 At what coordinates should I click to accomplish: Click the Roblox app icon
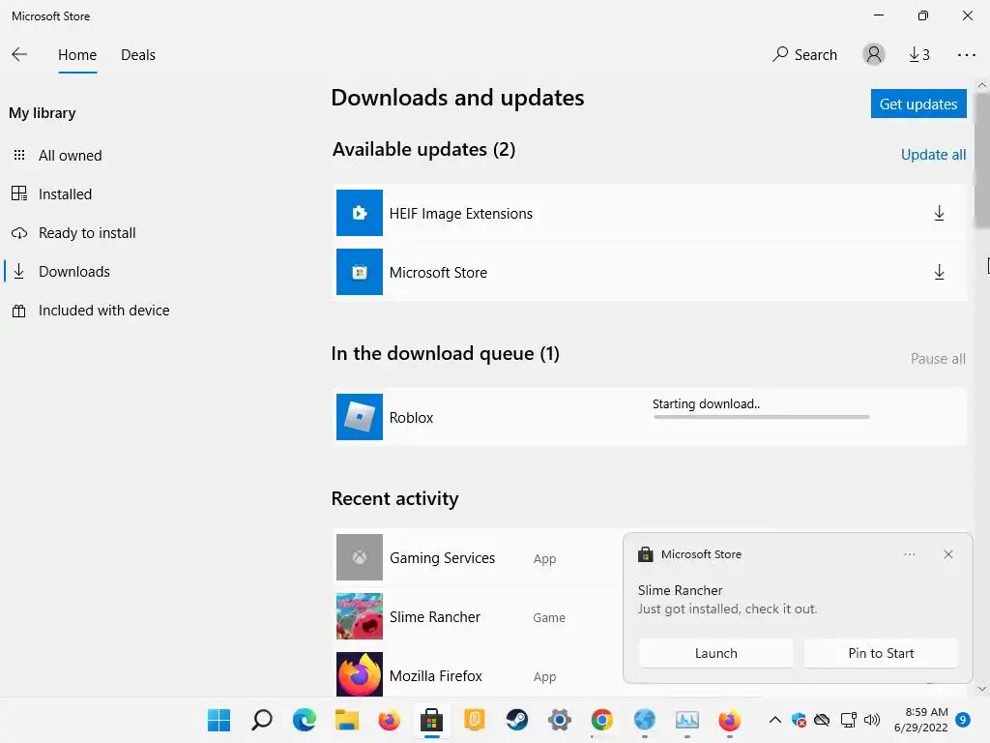(x=360, y=417)
